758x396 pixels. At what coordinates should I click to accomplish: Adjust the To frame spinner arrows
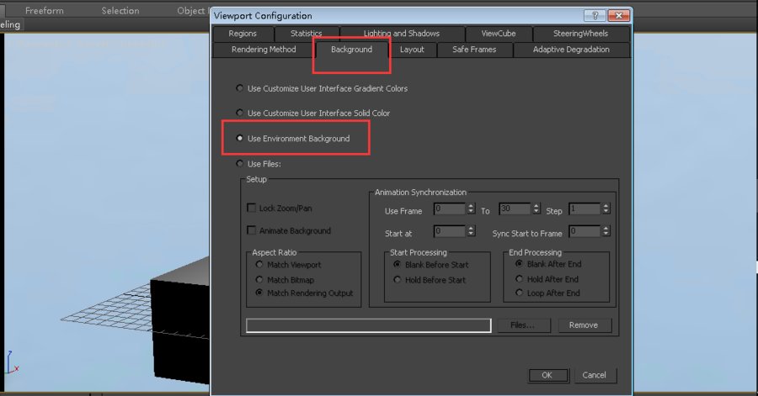(x=536, y=209)
